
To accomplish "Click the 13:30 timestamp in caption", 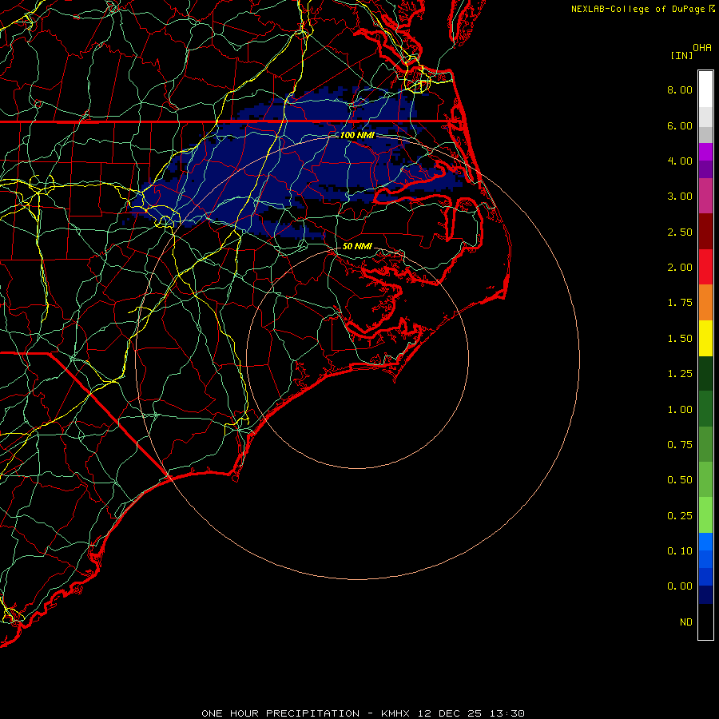I will 506,713.
